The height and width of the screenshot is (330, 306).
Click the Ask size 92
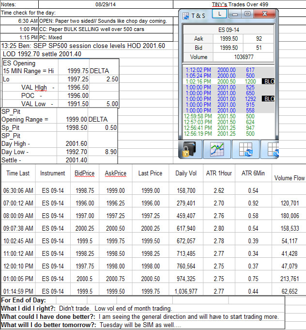[x=259, y=39]
